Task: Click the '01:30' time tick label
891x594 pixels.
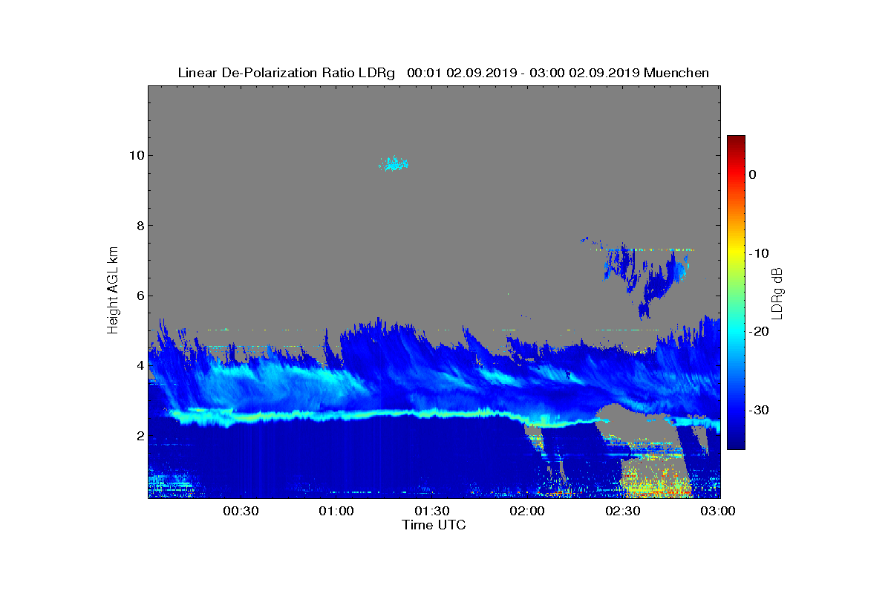Action: [x=432, y=512]
